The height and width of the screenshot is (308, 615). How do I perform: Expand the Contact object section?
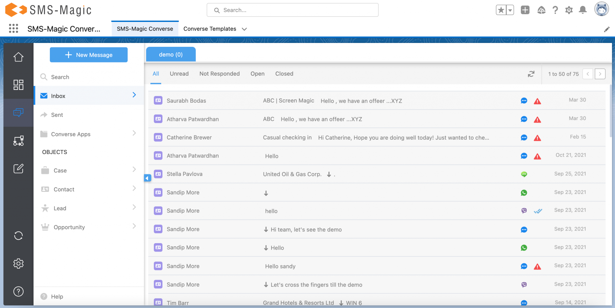(x=134, y=188)
